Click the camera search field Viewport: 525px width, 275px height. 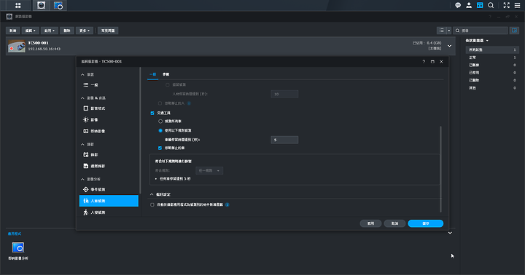pyautogui.click(x=481, y=31)
